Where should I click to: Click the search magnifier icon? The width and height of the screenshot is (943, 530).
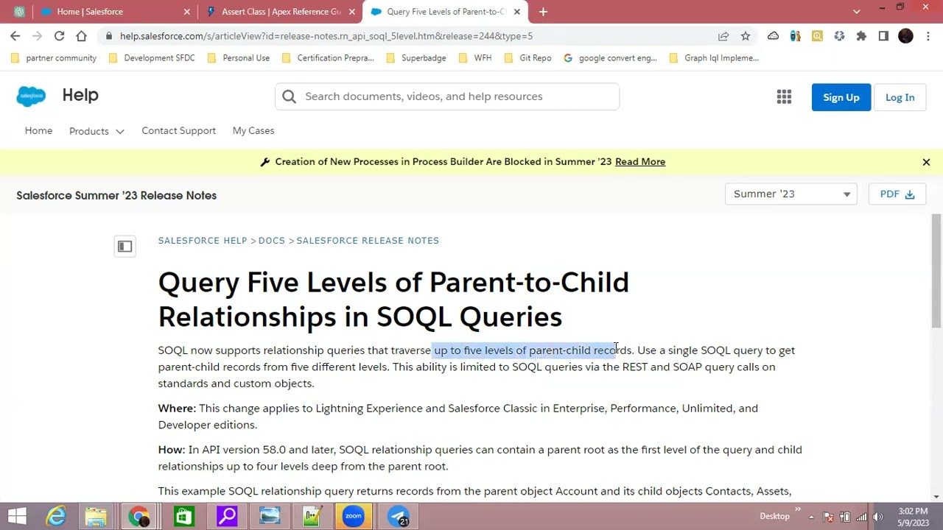289,96
